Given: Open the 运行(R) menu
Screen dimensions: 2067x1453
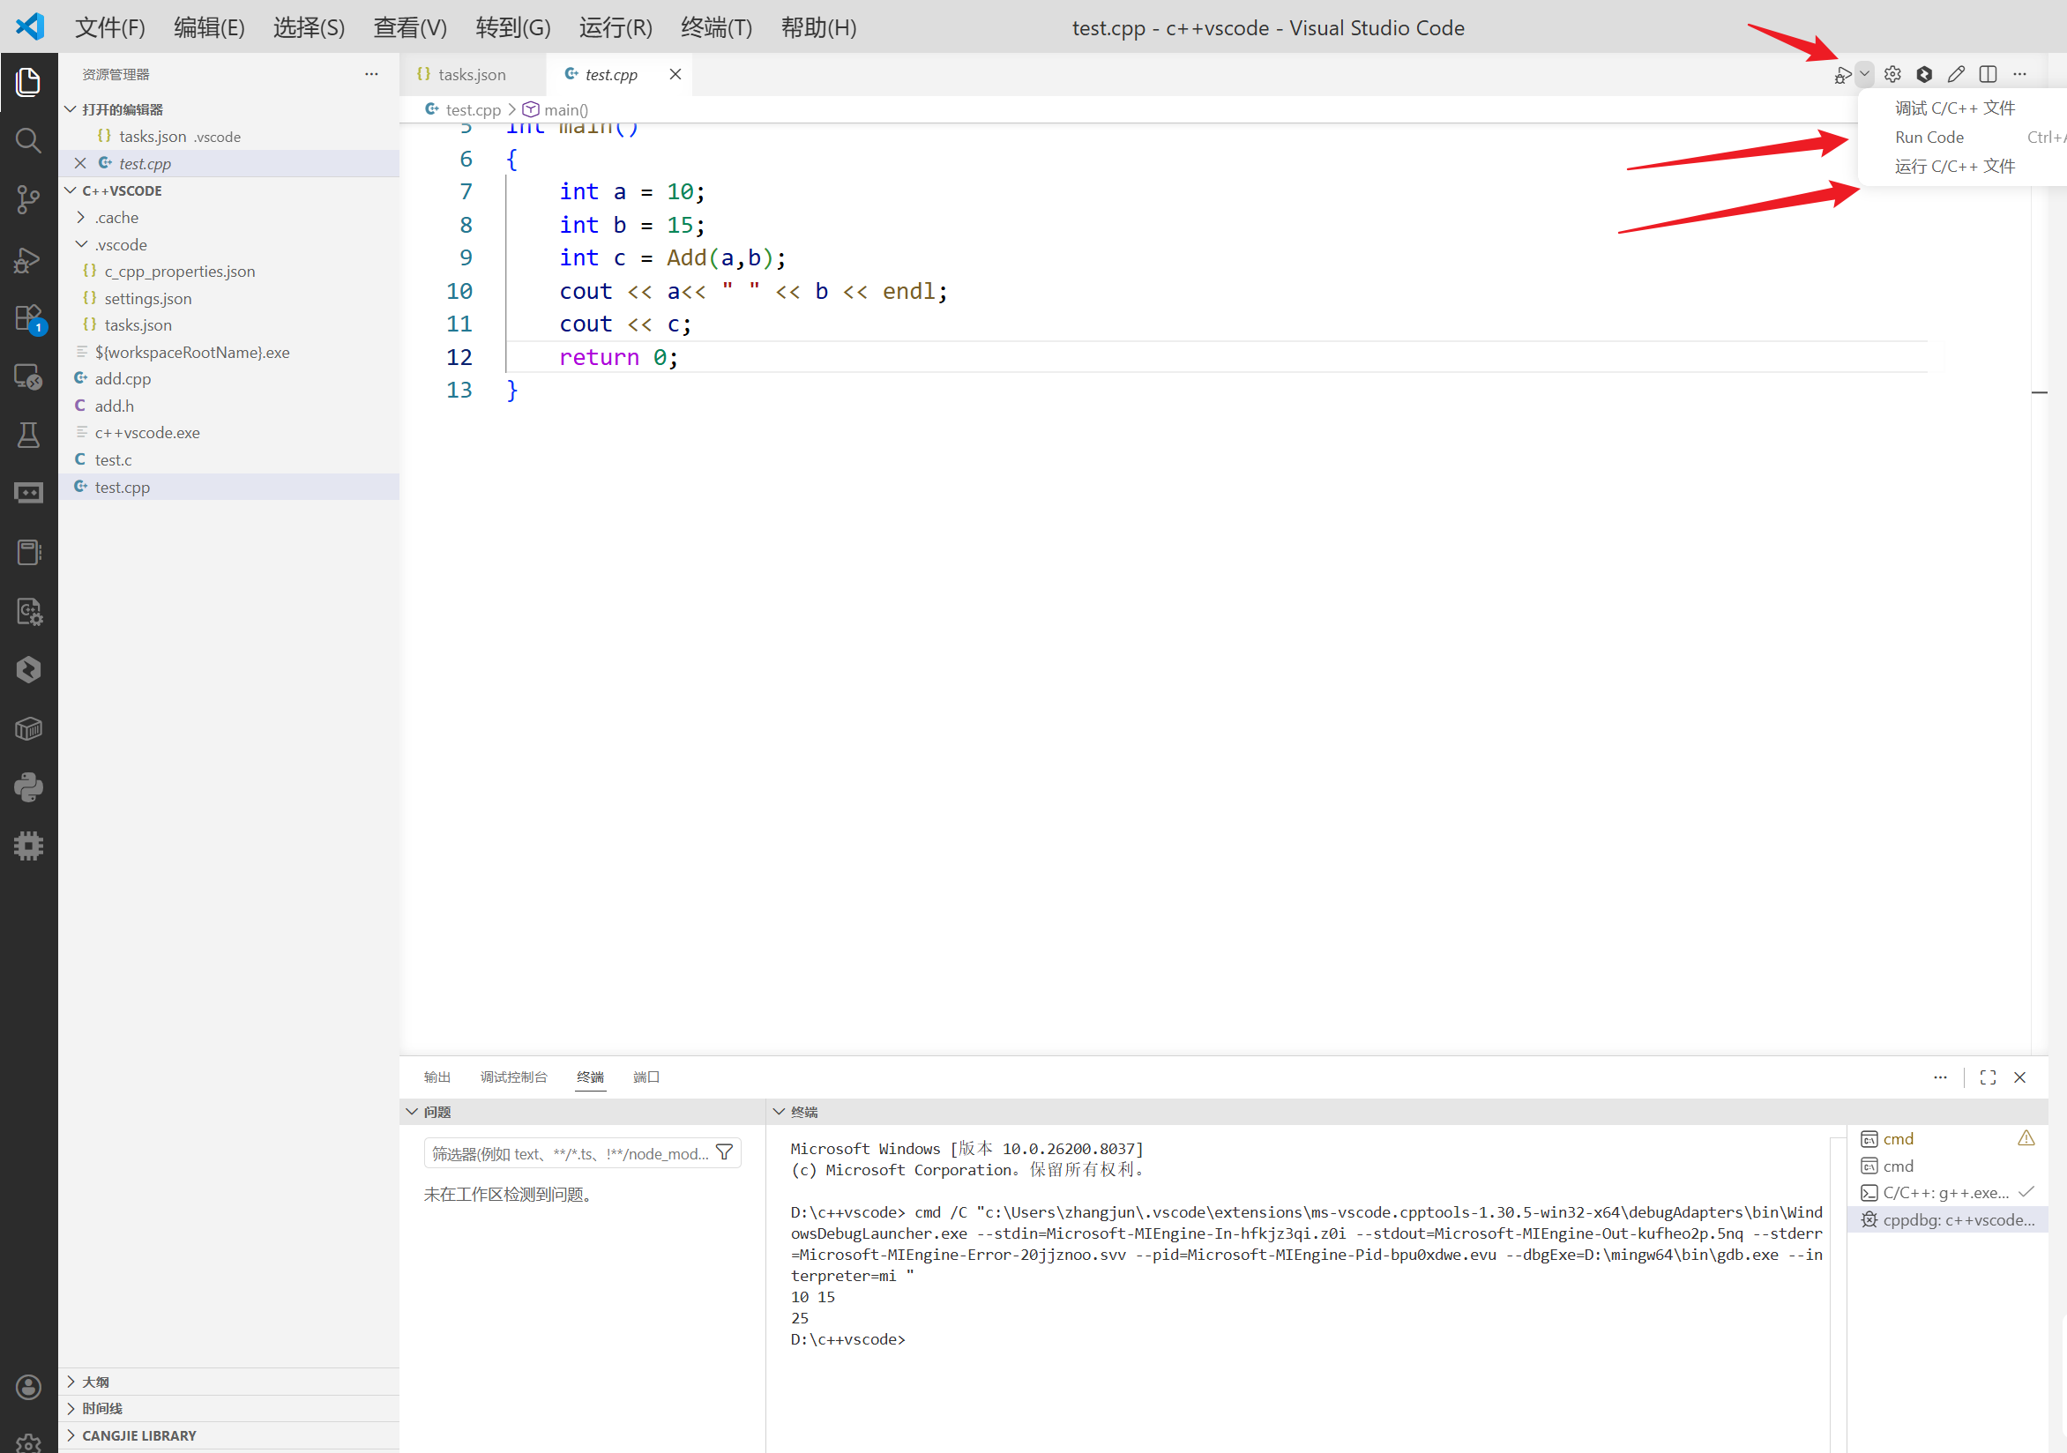Looking at the screenshot, I should point(615,27).
